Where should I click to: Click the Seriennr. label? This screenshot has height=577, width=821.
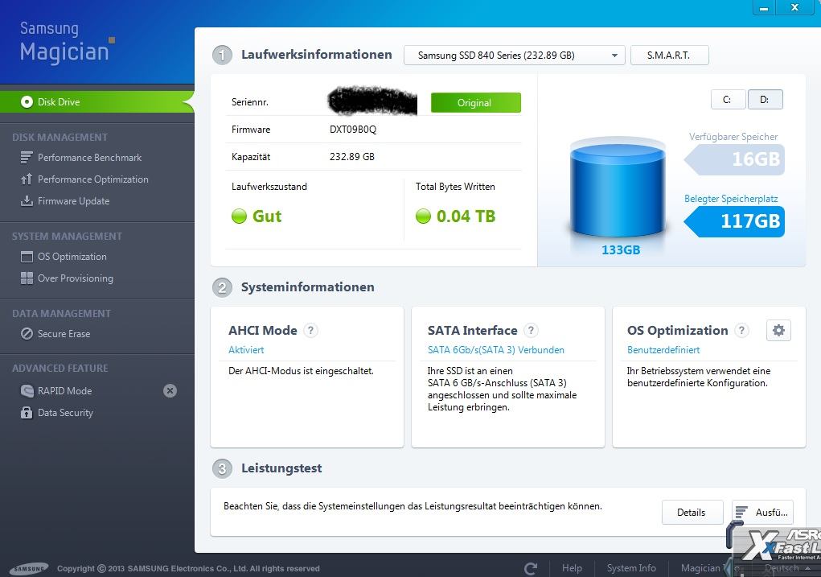point(250,102)
